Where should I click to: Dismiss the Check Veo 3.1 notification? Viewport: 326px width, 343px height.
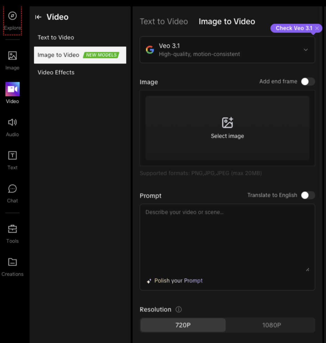tap(317, 28)
